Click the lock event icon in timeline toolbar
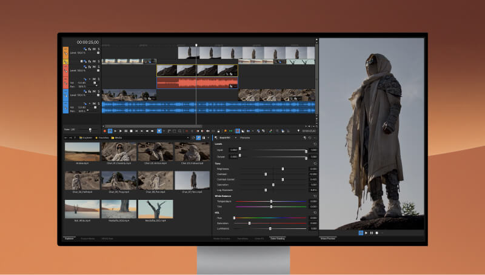This screenshot has height=275, width=485. click(218, 131)
